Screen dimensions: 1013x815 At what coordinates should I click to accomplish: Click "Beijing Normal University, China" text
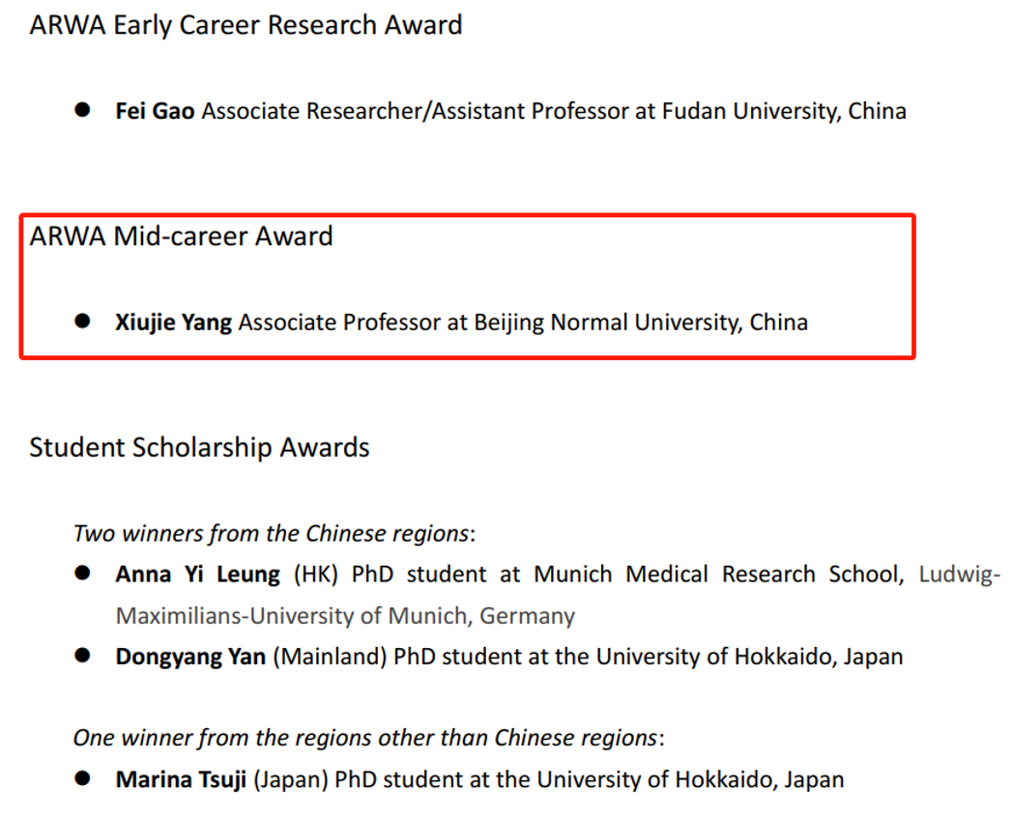coord(640,323)
